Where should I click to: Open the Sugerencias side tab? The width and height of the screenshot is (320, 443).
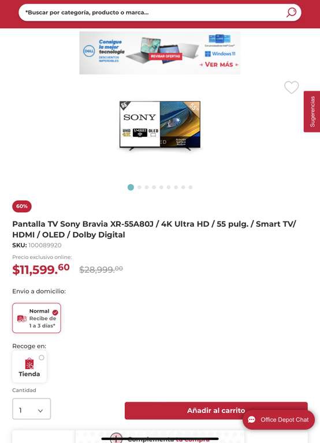click(312, 111)
